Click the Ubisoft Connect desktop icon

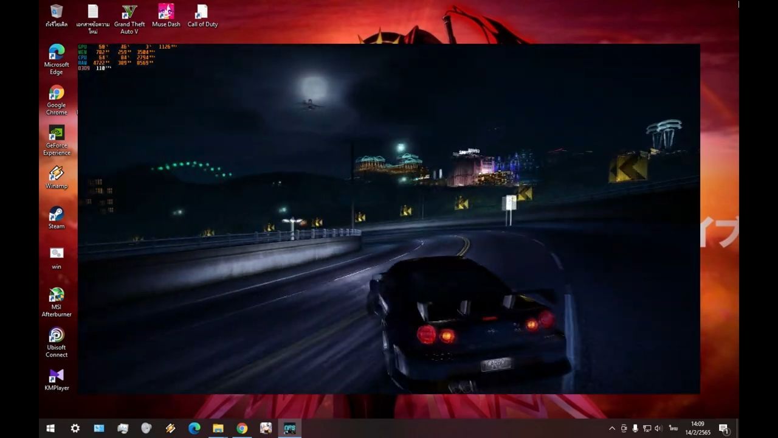click(57, 335)
